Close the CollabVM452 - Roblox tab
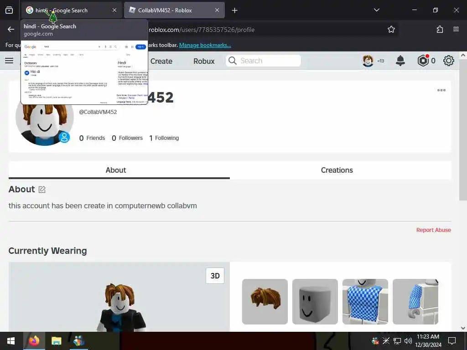The height and width of the screenshot is (350, 467). click(x=217, y=10)
